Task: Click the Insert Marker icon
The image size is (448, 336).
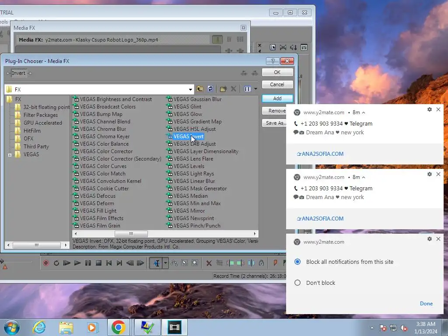Action: pos(275,263)
